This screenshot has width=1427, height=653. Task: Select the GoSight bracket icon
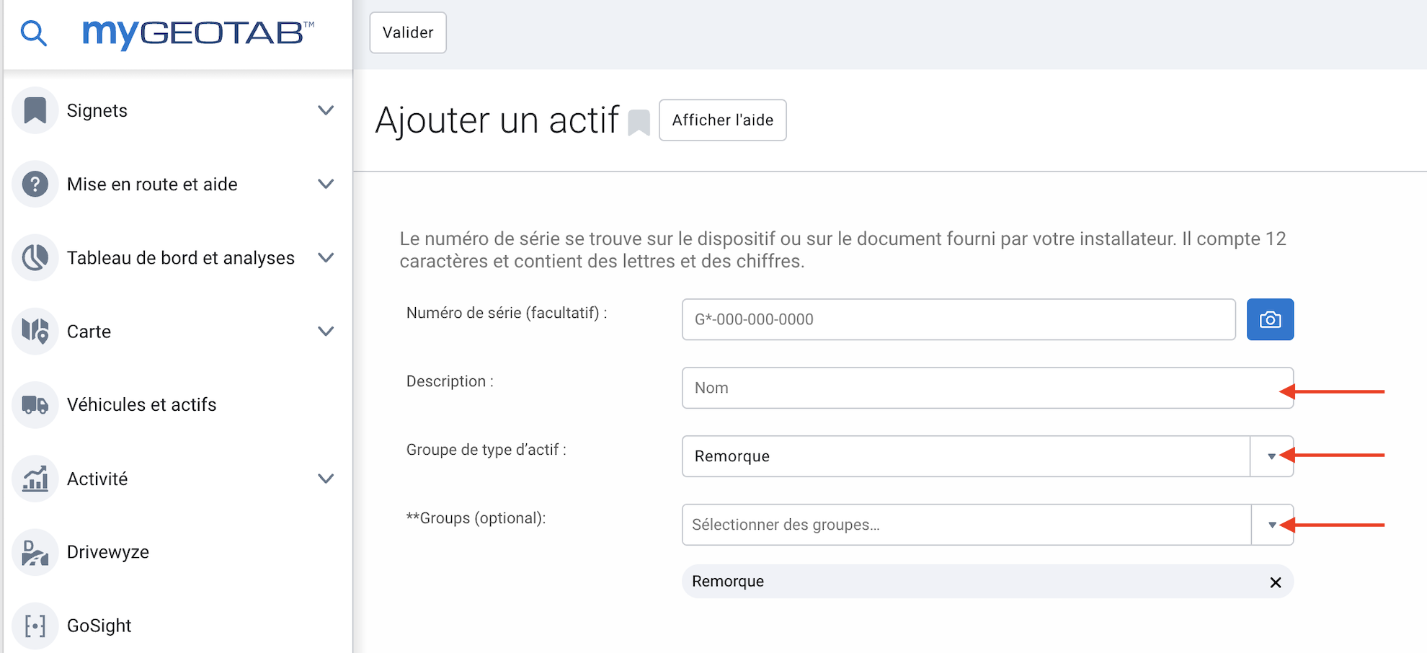point(35,626)
